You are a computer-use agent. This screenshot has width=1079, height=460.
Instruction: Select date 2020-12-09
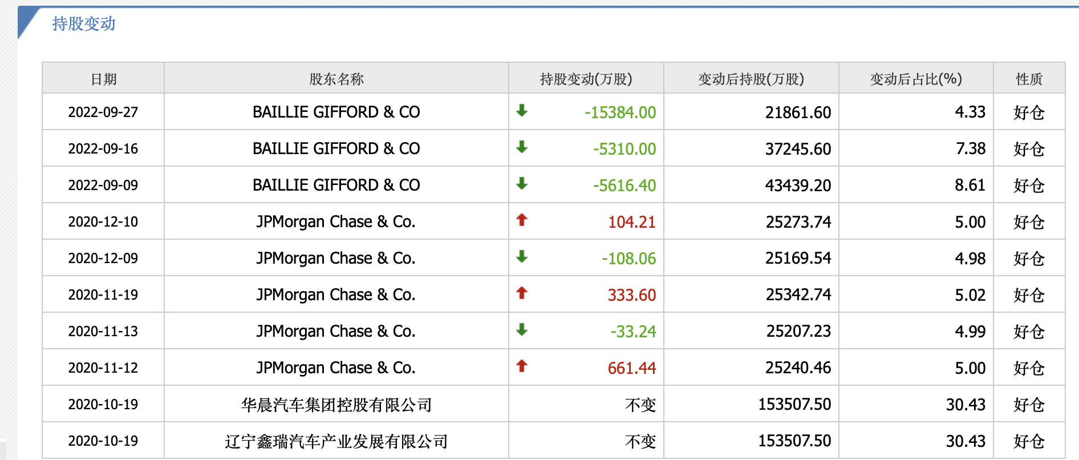[103, 258]
